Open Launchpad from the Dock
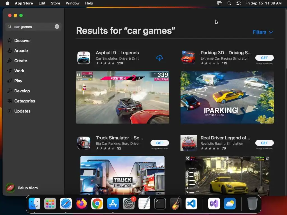Screen dimensions: 287x215 click(50, 204)
